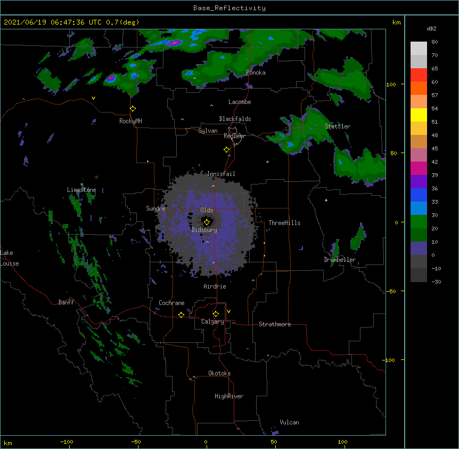This screenshot has width=459, height=449.
Task: Click the yellow marker near RockyMH
Action: point(133,109)
